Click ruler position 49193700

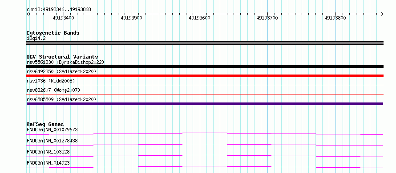tap(267, 18)
